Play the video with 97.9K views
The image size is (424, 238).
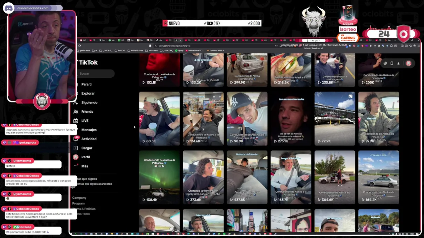coord(379,119)
